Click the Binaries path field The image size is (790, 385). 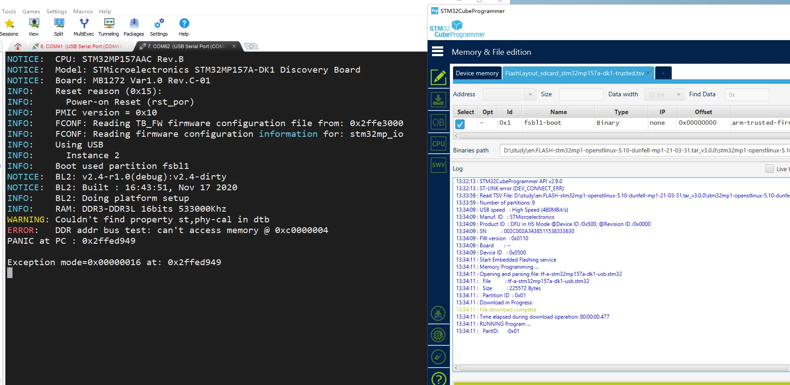644,151
